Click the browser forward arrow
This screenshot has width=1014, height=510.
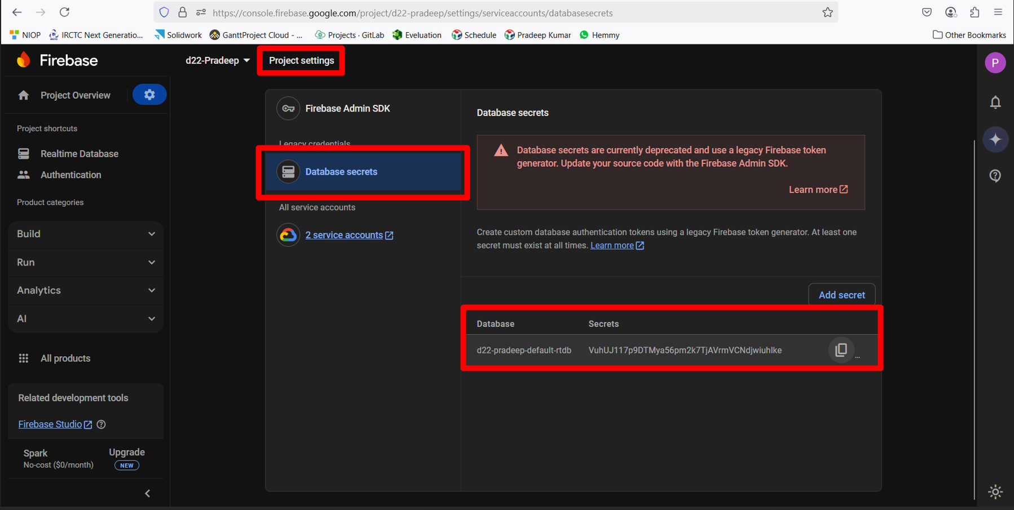point(41,12)
